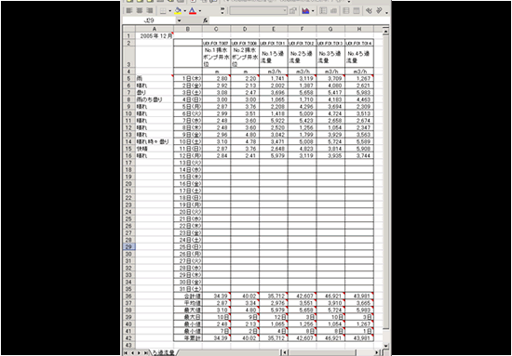Click the horizontal scrollbar right arrow

tap(377, 352)
